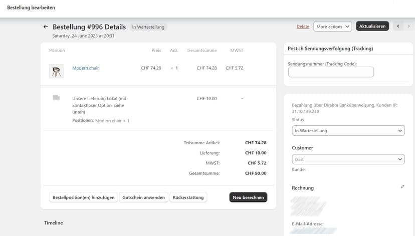Click the Neu berechnen button
The height and width of the screenshot is (236, 415).
[x=248, y=197]
